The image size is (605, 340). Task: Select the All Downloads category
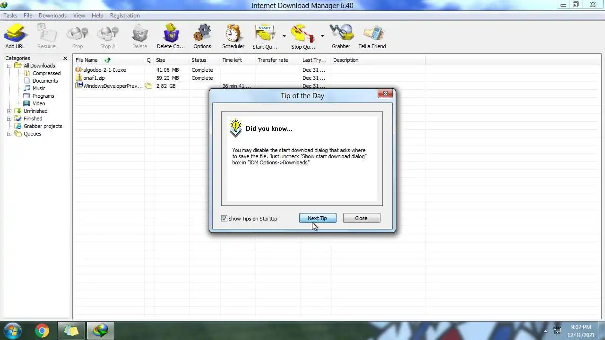click(39, 66)
